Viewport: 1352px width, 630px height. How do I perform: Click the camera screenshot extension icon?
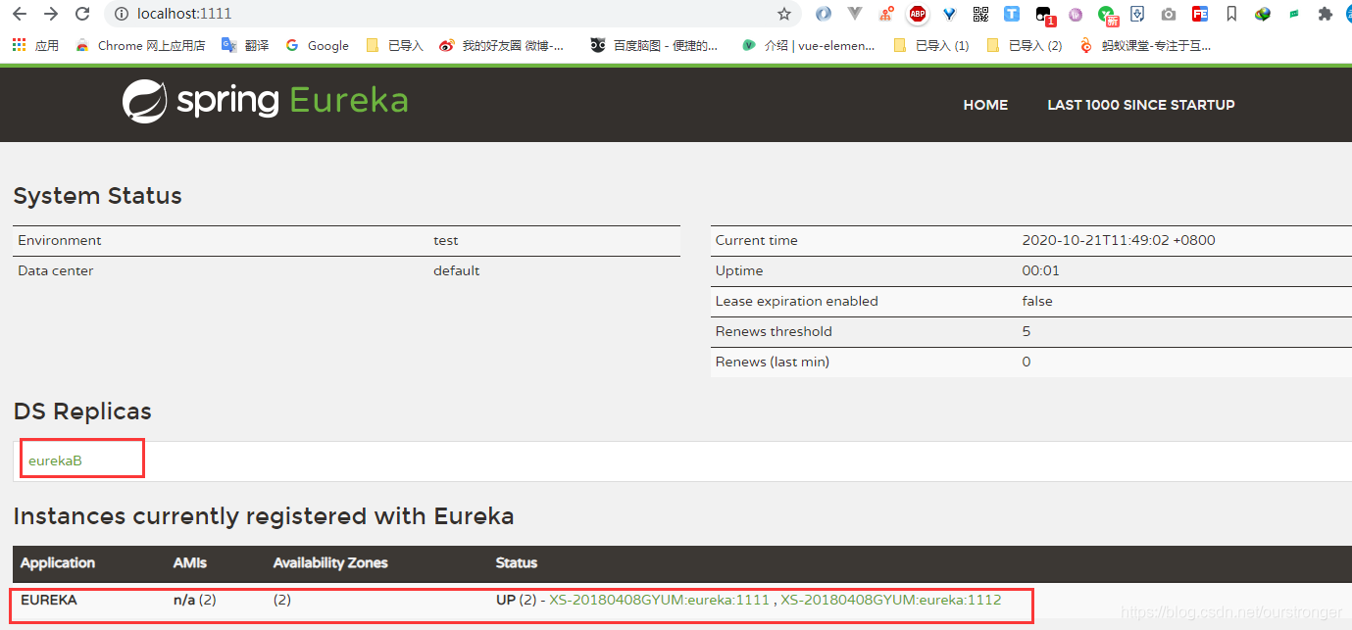point(1169,14)
